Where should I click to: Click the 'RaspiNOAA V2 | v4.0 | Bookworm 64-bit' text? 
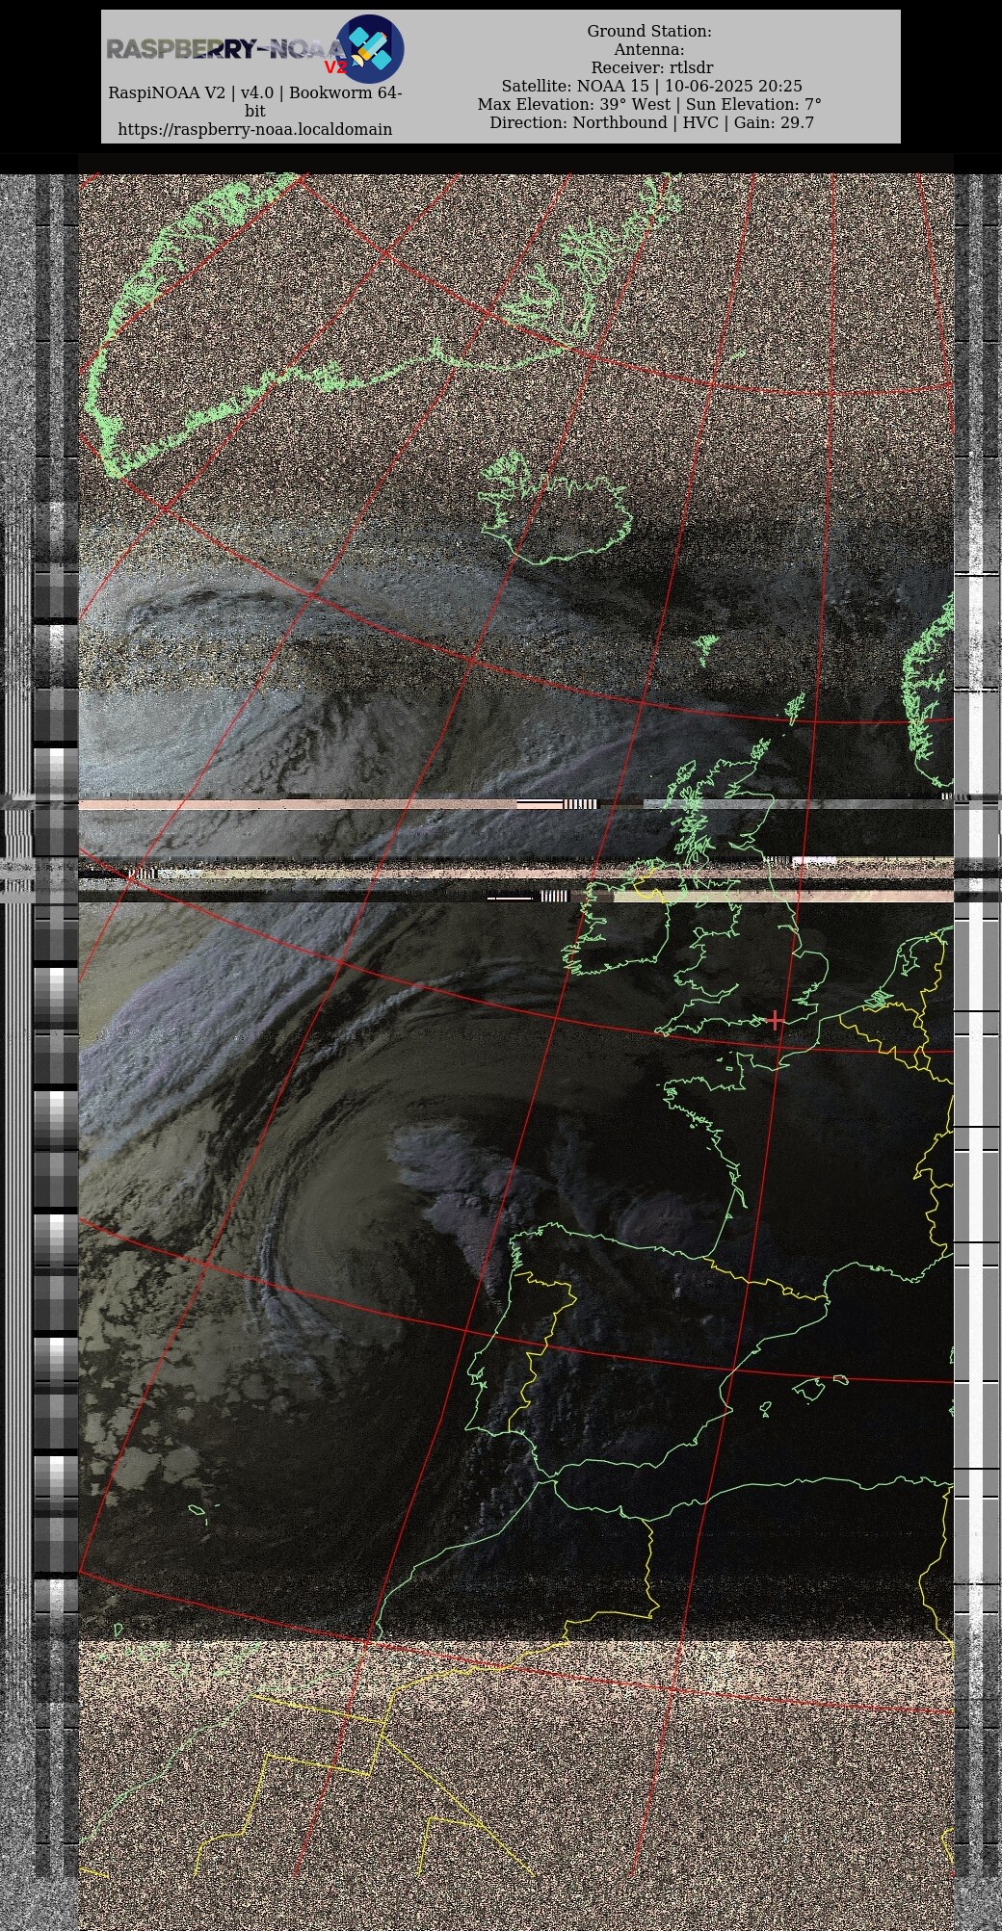point(255,102)
